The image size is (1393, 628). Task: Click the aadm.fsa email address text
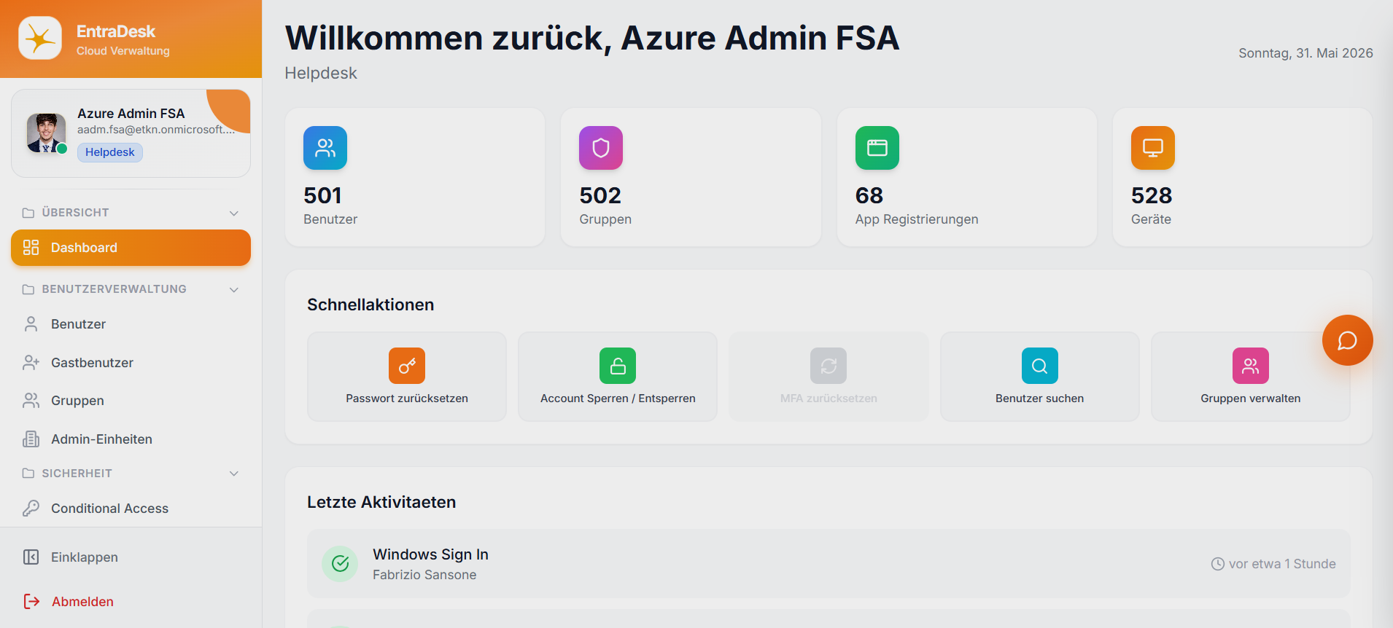156,130
